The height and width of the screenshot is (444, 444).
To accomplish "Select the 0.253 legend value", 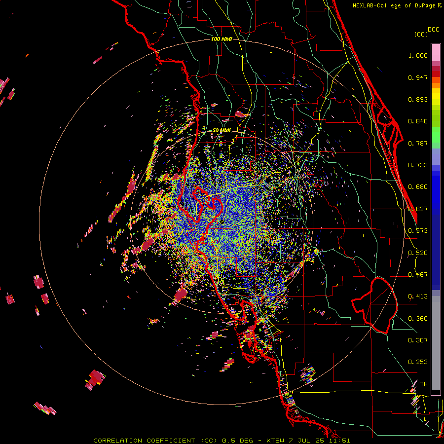I will 418,362.
